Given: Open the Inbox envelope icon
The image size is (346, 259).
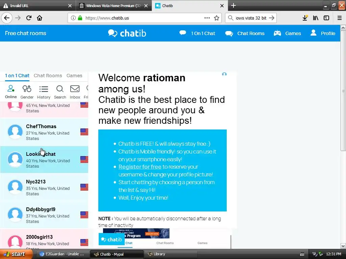Looking at the screenshot, I should 75,92.
